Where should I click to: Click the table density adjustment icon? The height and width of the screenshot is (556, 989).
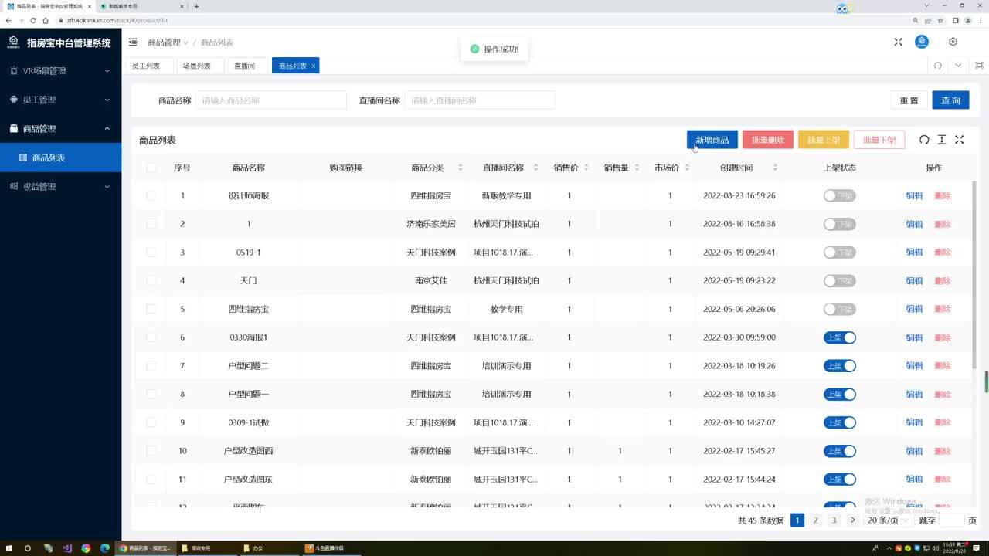pos(941,140)
